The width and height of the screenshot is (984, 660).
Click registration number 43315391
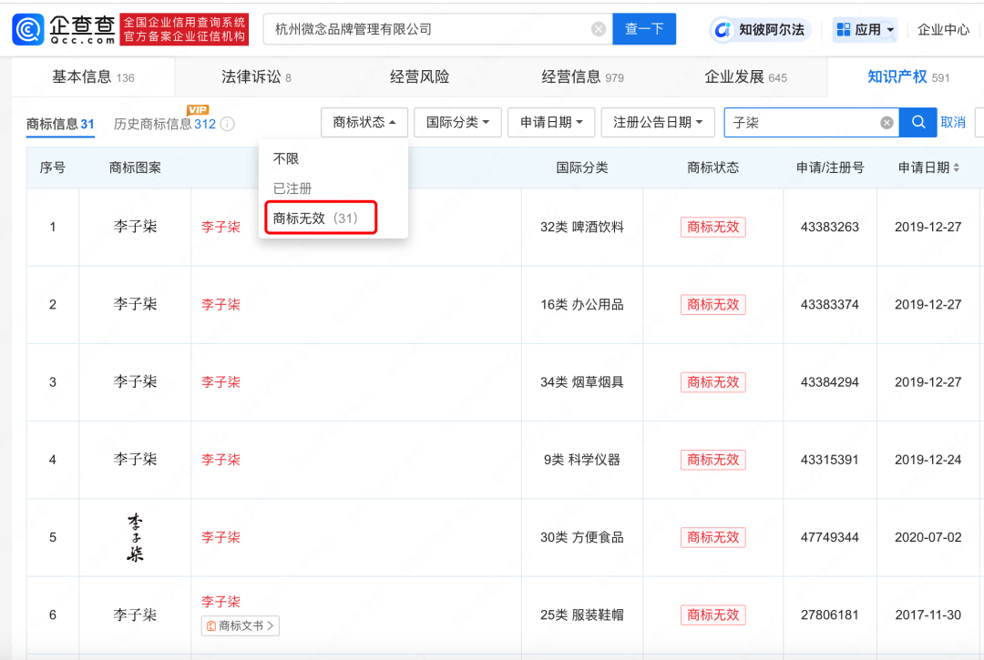pos(830,460)
